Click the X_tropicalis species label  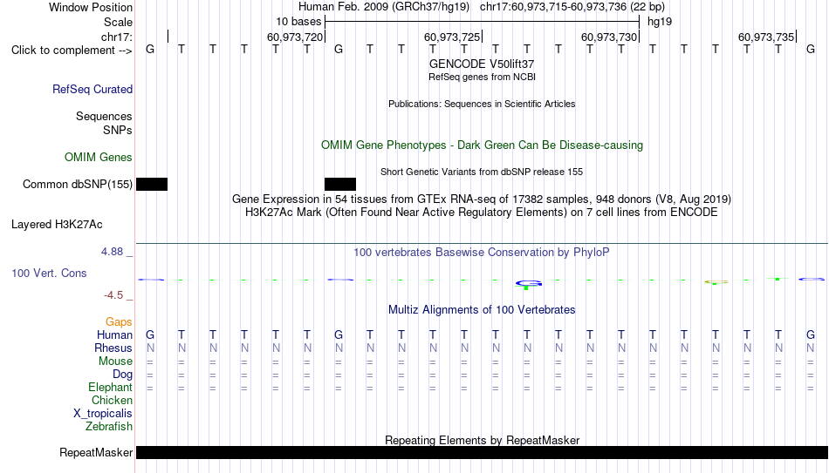click(103, 414)
